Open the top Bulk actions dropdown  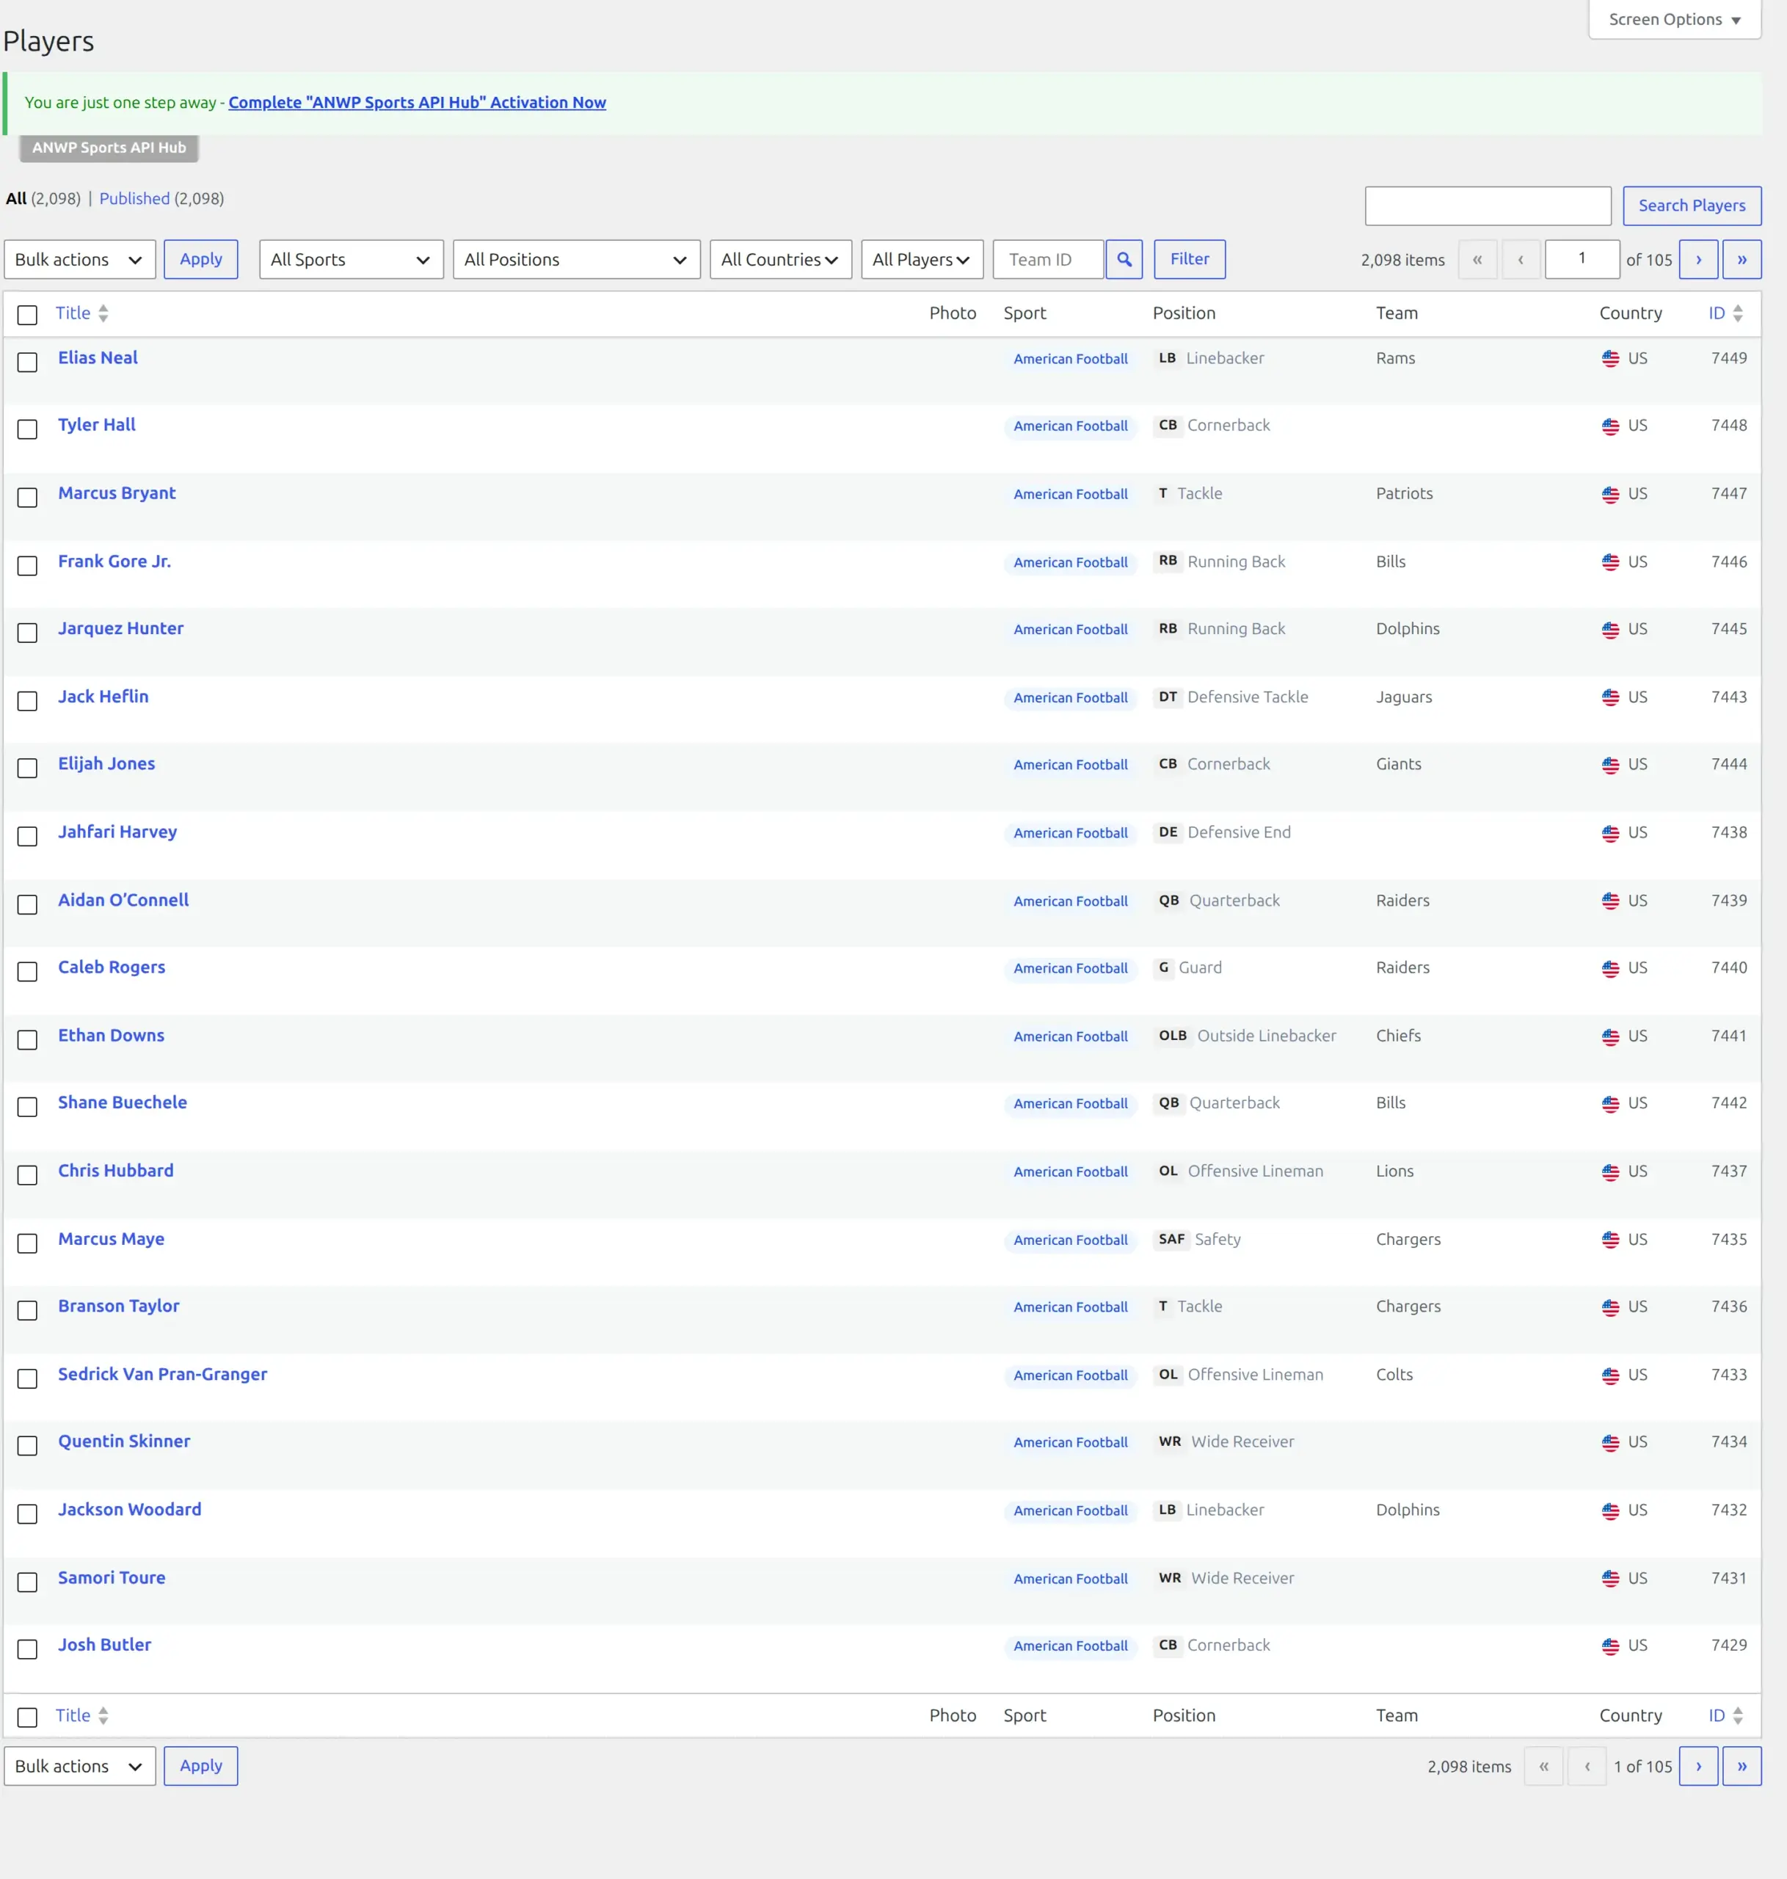coord(80,259)
